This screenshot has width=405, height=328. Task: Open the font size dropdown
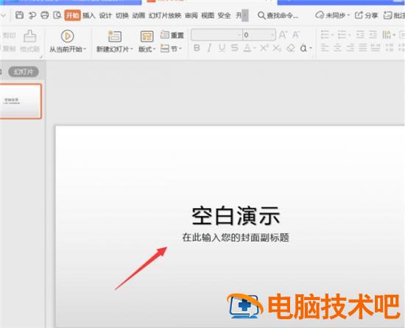pos(272,35)
